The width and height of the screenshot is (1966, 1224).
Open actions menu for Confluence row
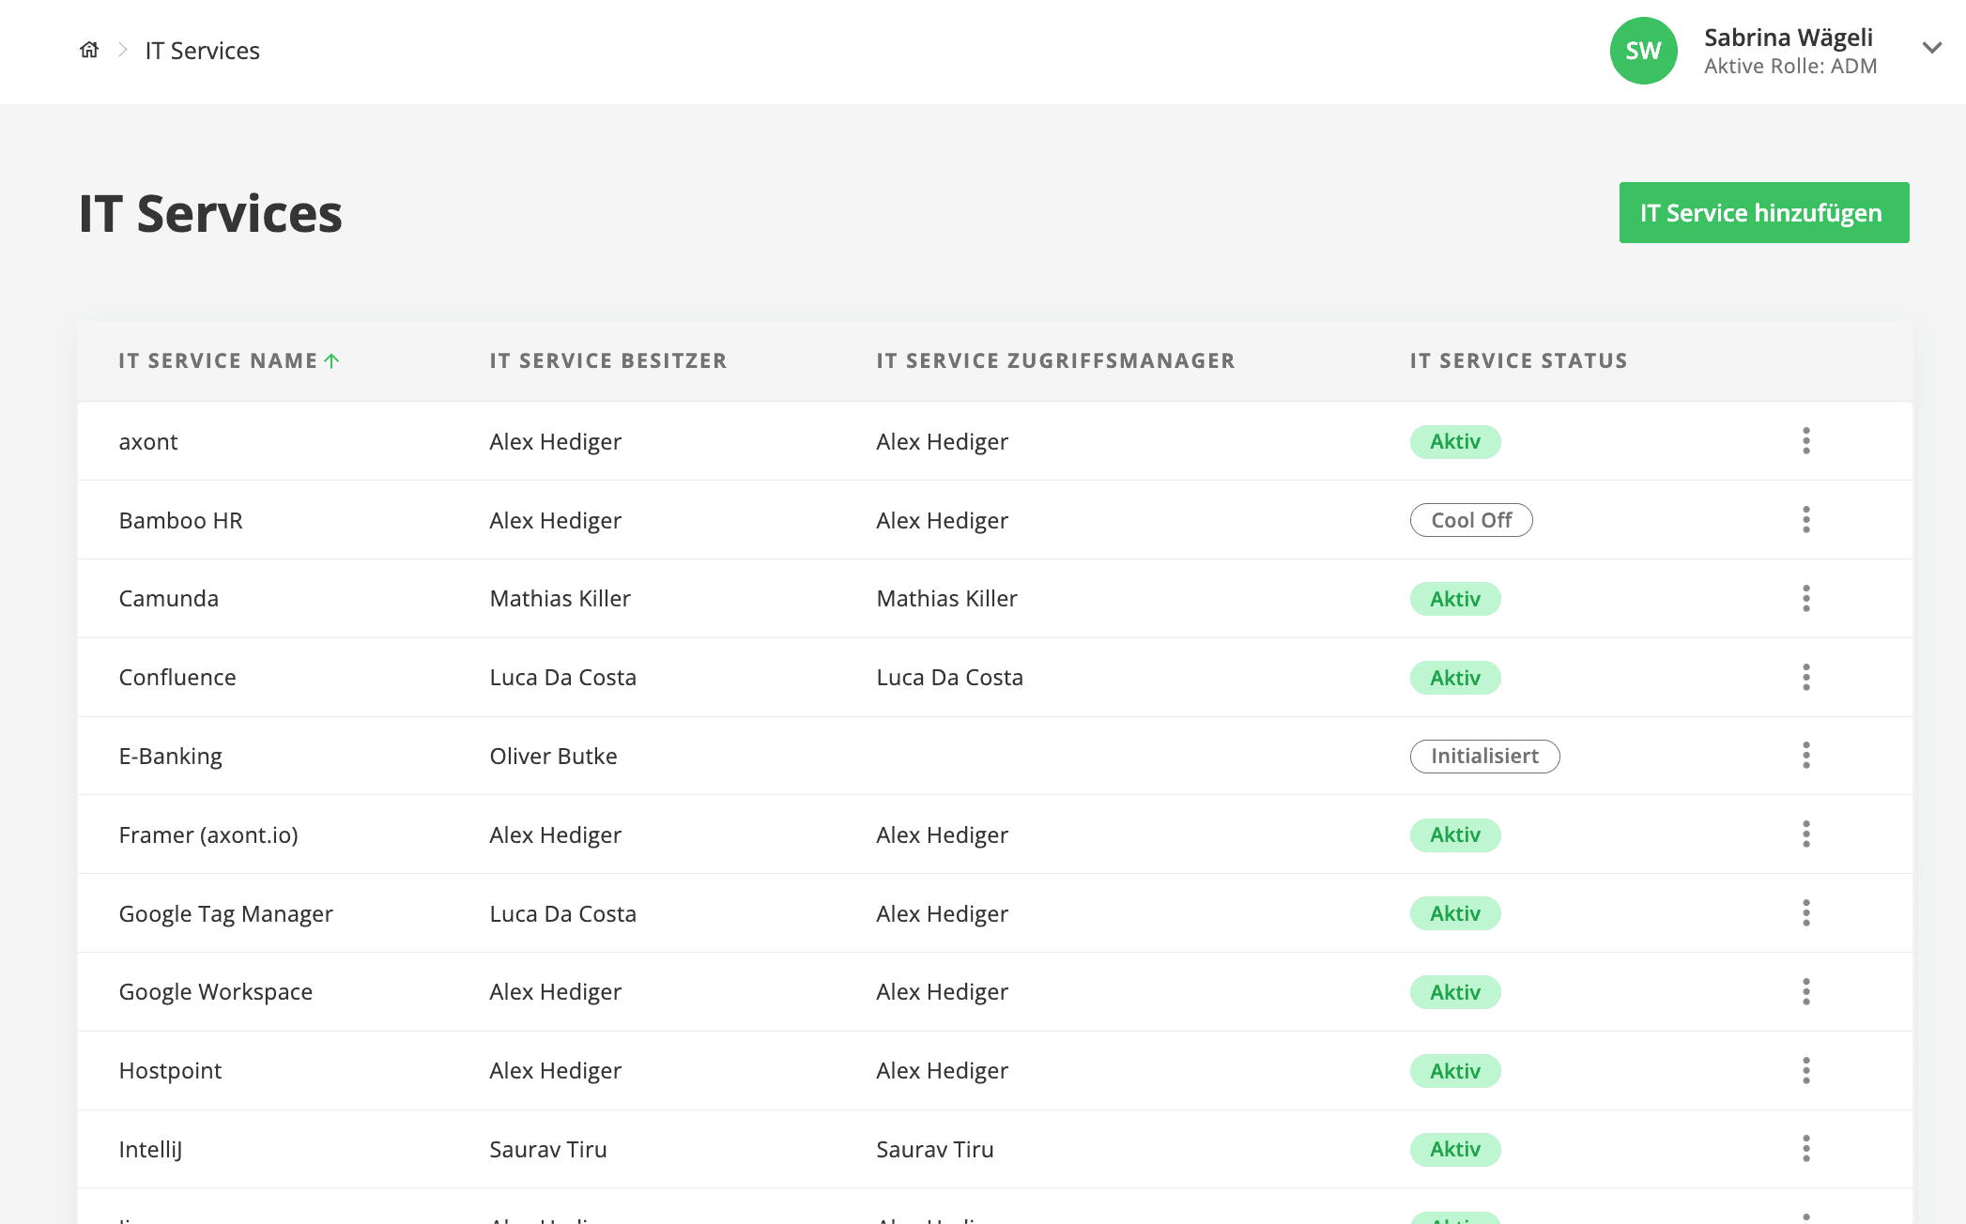tap(1805, 678)
